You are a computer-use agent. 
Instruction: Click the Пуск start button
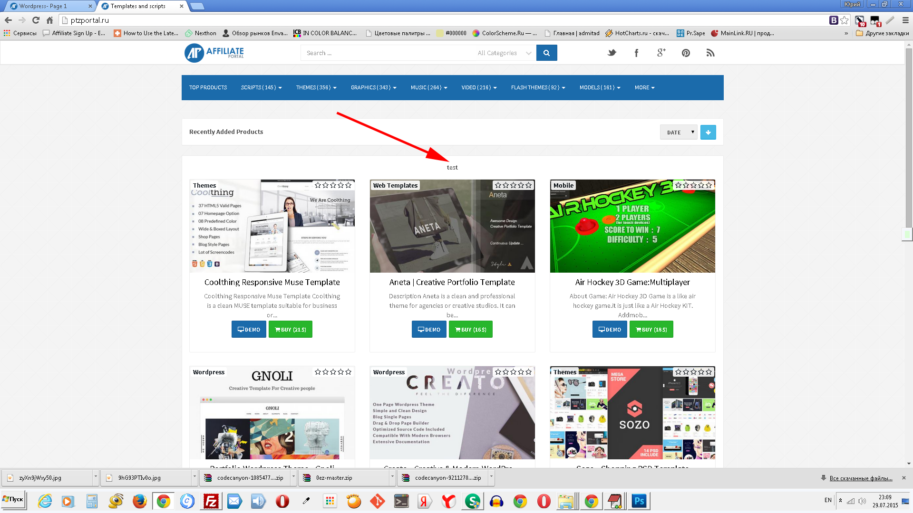(x=13, y=500)
